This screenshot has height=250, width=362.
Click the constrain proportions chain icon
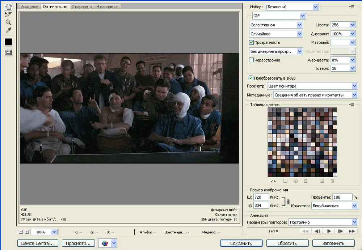point(288,202)
